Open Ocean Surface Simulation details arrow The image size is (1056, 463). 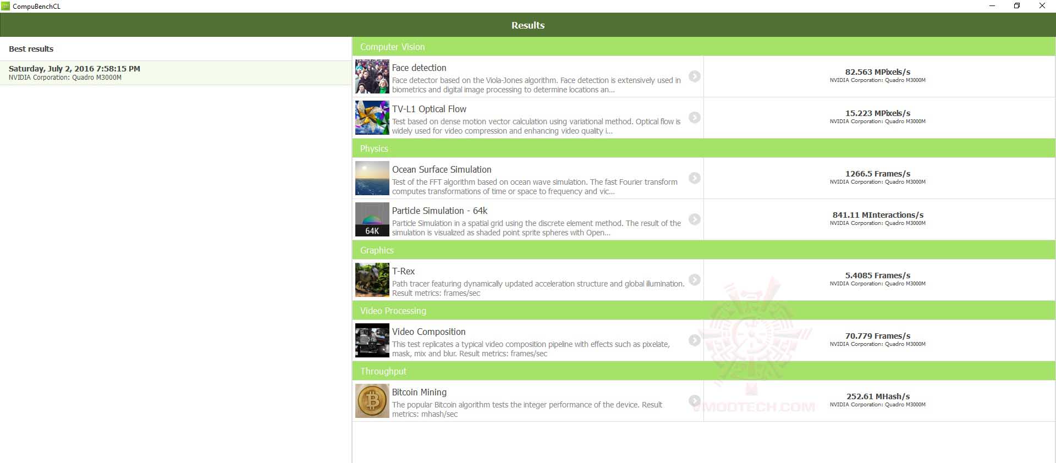coord(695,178)
